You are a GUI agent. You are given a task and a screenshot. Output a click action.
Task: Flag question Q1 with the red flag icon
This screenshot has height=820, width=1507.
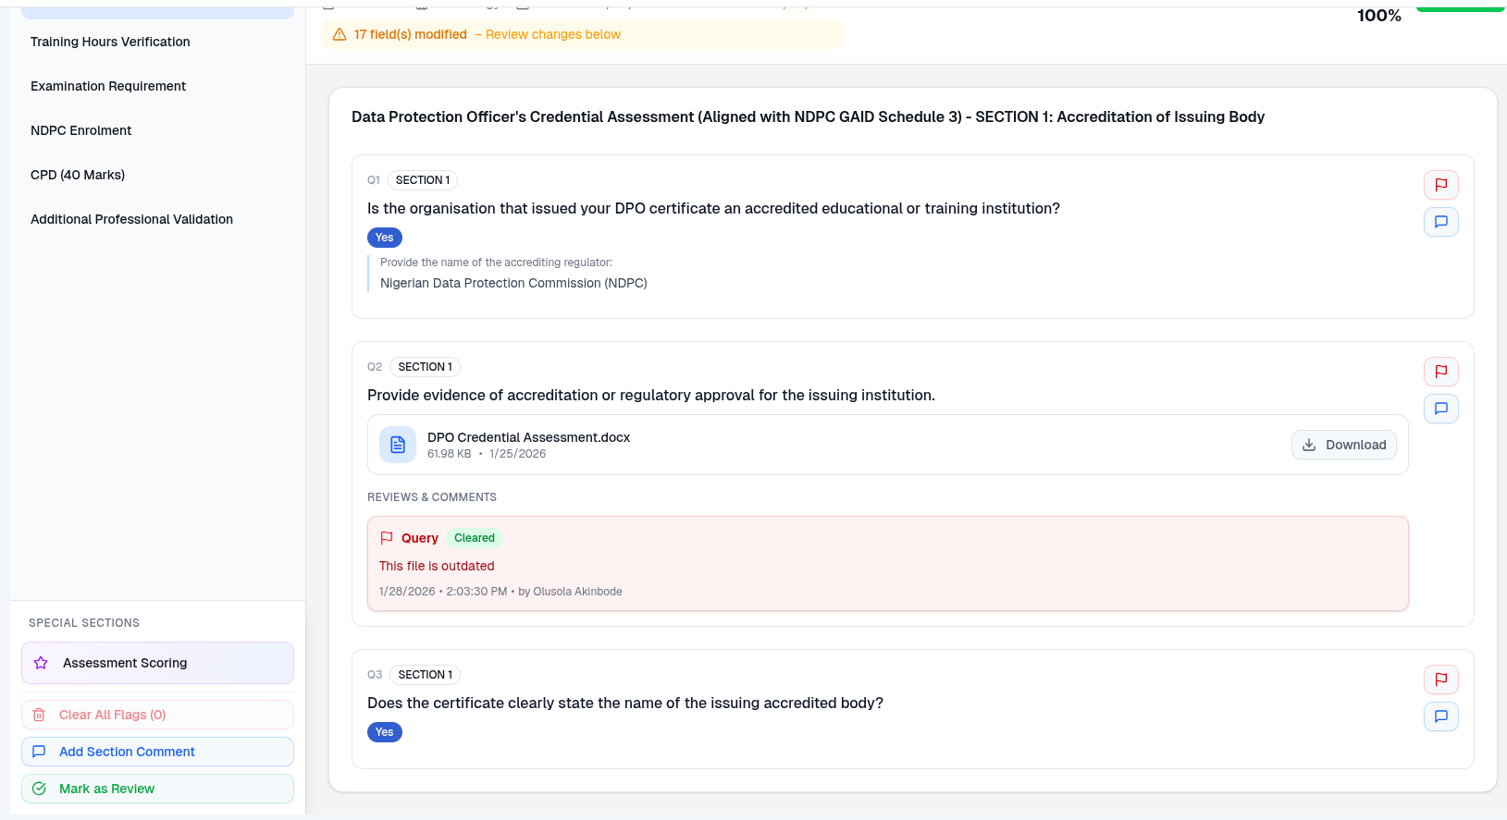click(1440, 185)
